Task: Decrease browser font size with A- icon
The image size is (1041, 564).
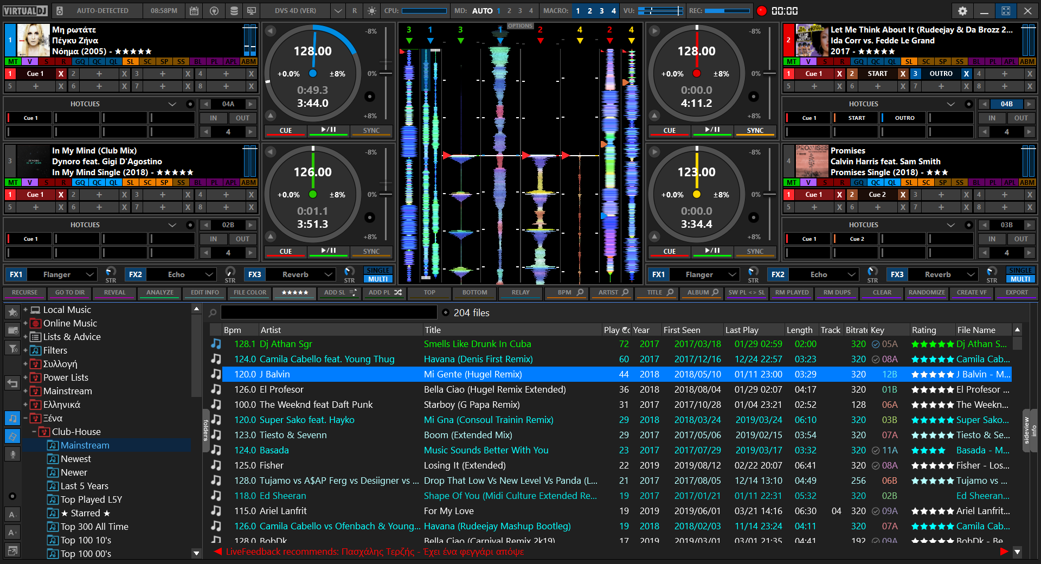Action: coord(12,515)
